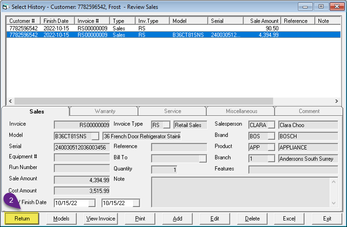The width and height of the screenshot is (347, 227).
Task: Open the Miscellaneous tab
Action: [x=241, y=111]
